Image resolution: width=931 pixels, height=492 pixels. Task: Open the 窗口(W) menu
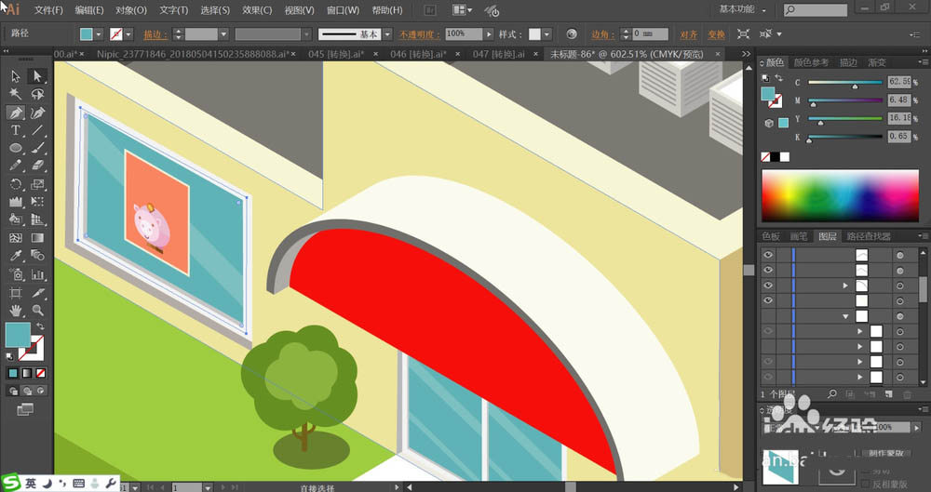(x=344, y=10)
